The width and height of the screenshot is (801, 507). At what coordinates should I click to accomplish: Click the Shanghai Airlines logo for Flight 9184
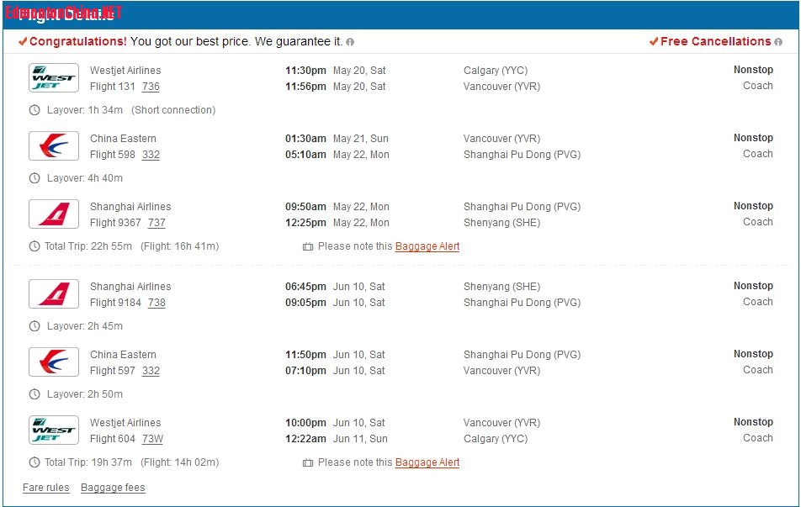point(54,294)
